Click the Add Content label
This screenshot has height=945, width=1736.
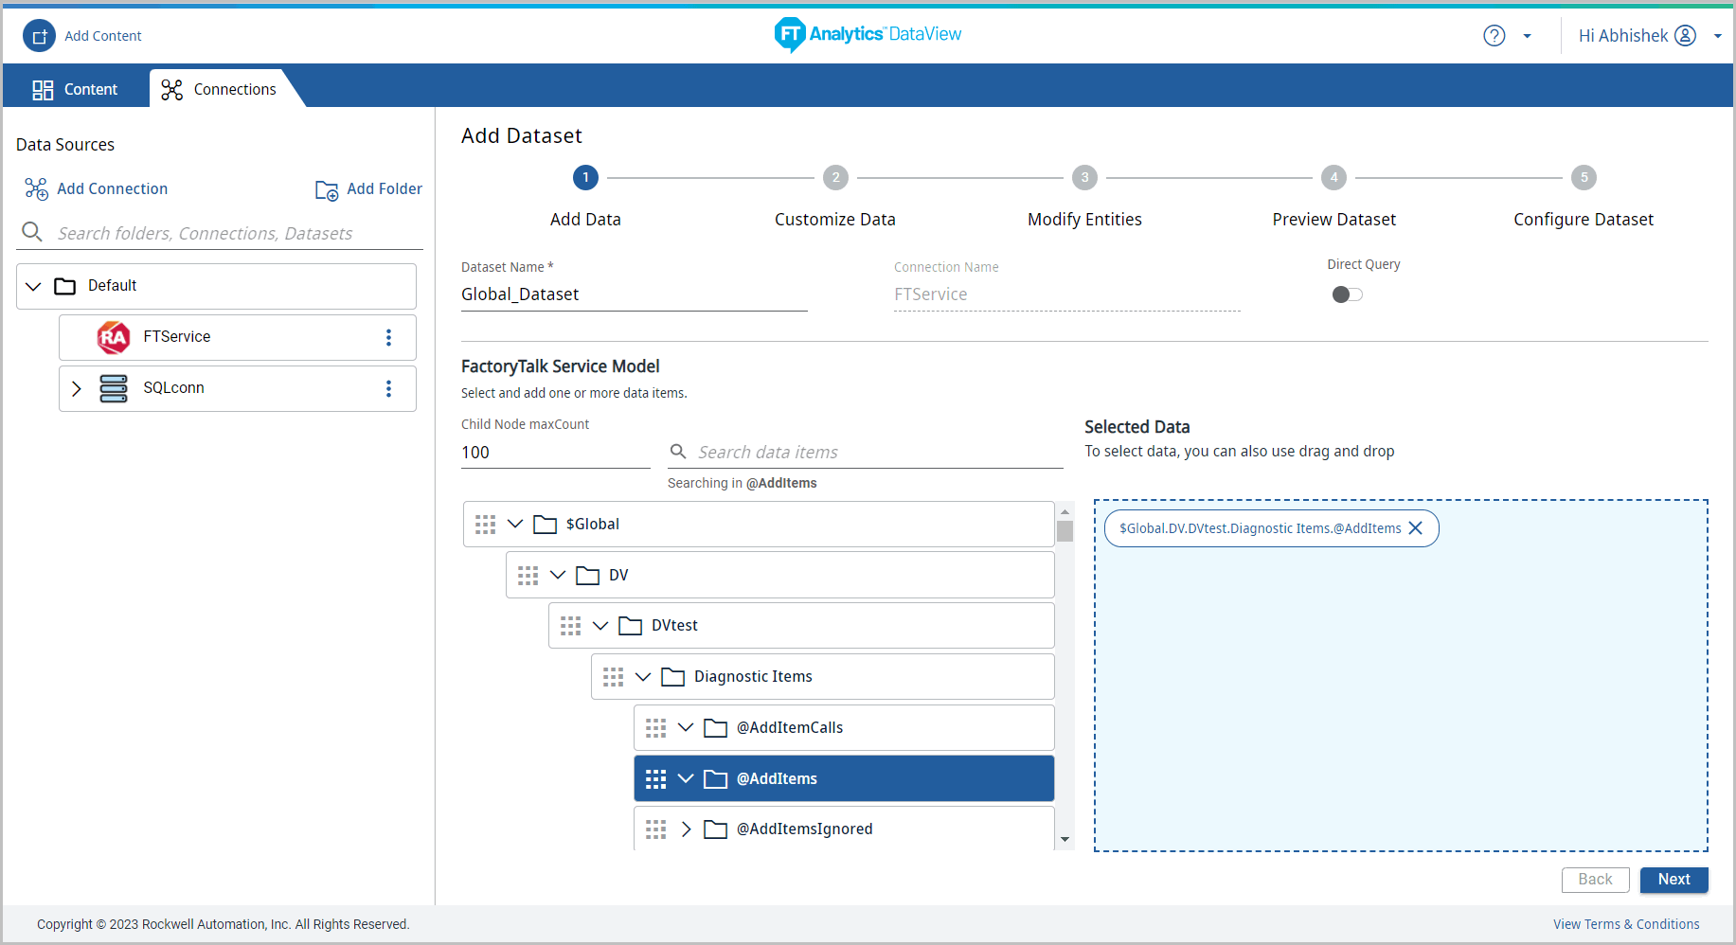pos(103,36)
